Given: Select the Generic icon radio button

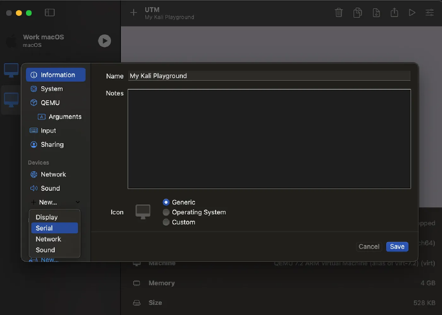Looking at the screenshot, I should pos(166,202).
